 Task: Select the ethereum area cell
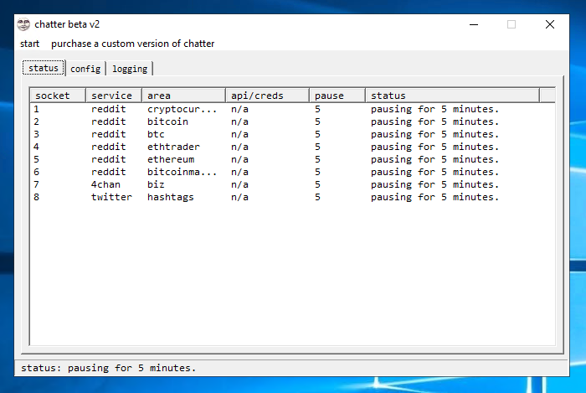(171, 160)
